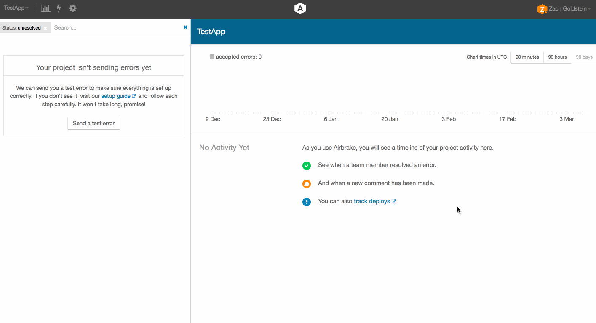Image resolution: width=596 pixels, height=323 pixels.
Task: Click the 6 Jan axis label
Action: point(331,119)
